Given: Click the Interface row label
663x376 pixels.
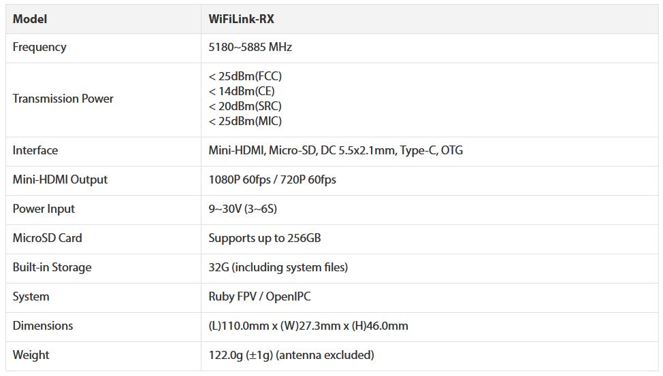Looking at the screenshot, I should [35, 150].
